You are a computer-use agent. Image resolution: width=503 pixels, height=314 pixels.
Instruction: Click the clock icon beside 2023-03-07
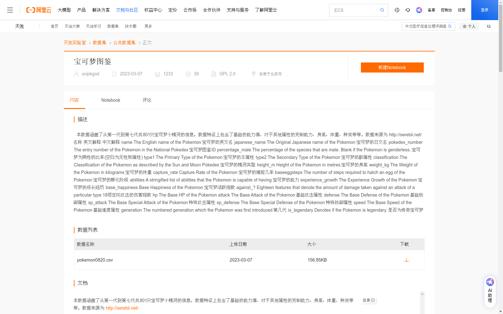(114, 74)
